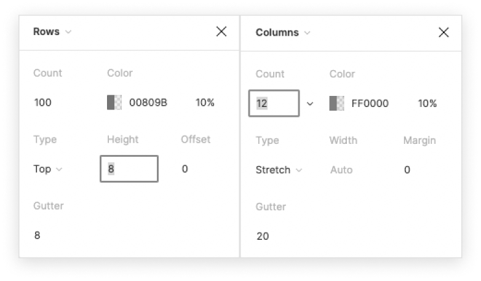Click the column Width Auto field
This screenshot has width=481, height=281.
pos(341,170)
